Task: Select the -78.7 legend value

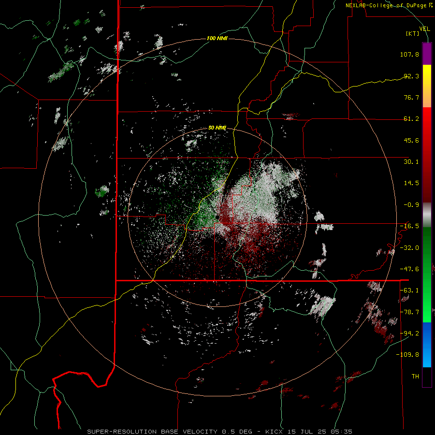Action: (x=409, y=312)
